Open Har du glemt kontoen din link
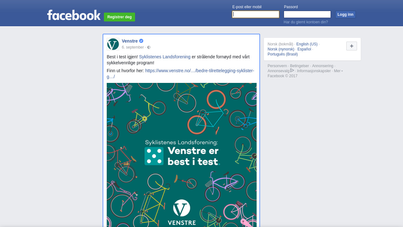Screen dimensions: 403x227 point(306,22)
